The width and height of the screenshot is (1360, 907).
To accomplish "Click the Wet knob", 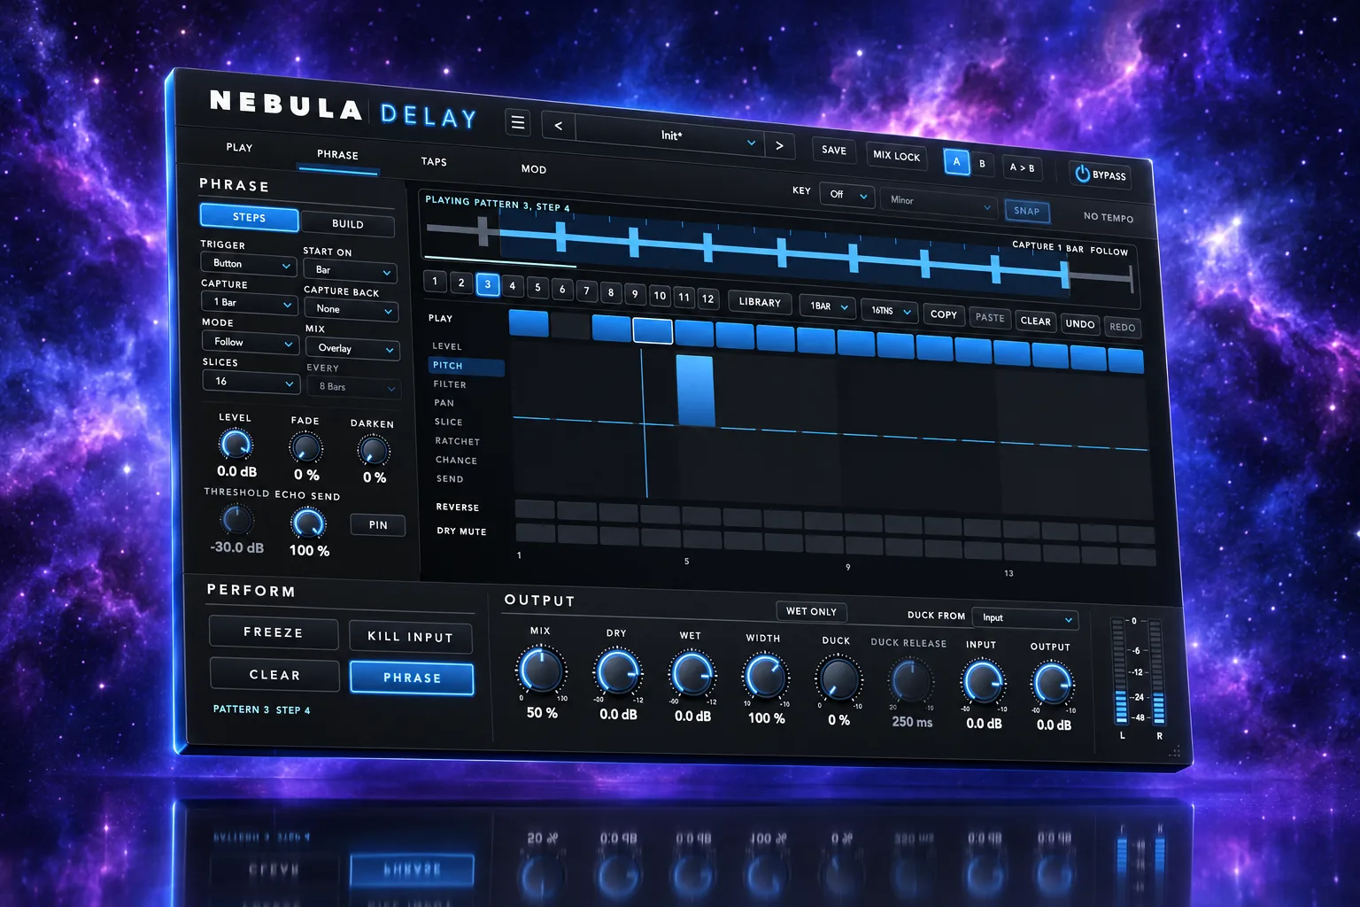I will point(692,674).
